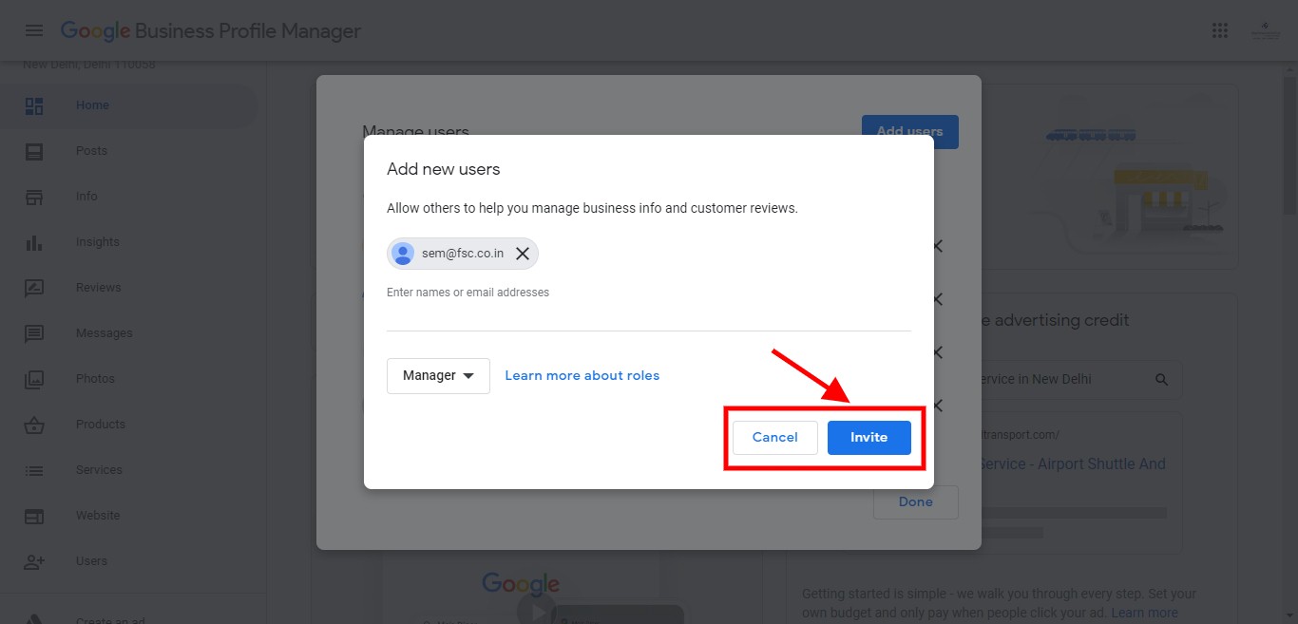Click the Invite button
The width and height of the screenshot is (1298, 624).
pos(869,438)
